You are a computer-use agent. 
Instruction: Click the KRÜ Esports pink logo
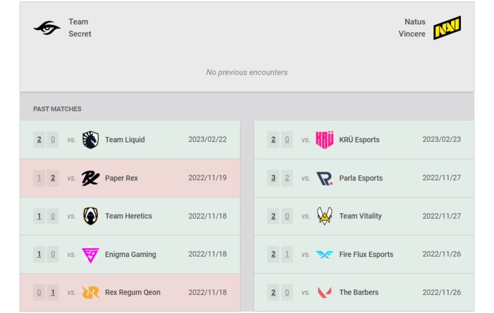pos(324,139)
